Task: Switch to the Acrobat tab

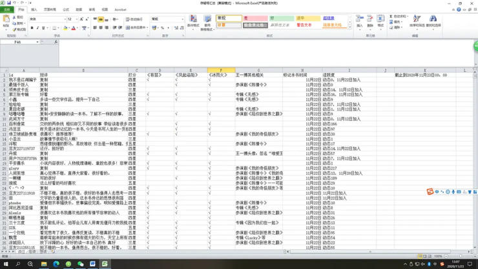Action: (x=120, y=10)
